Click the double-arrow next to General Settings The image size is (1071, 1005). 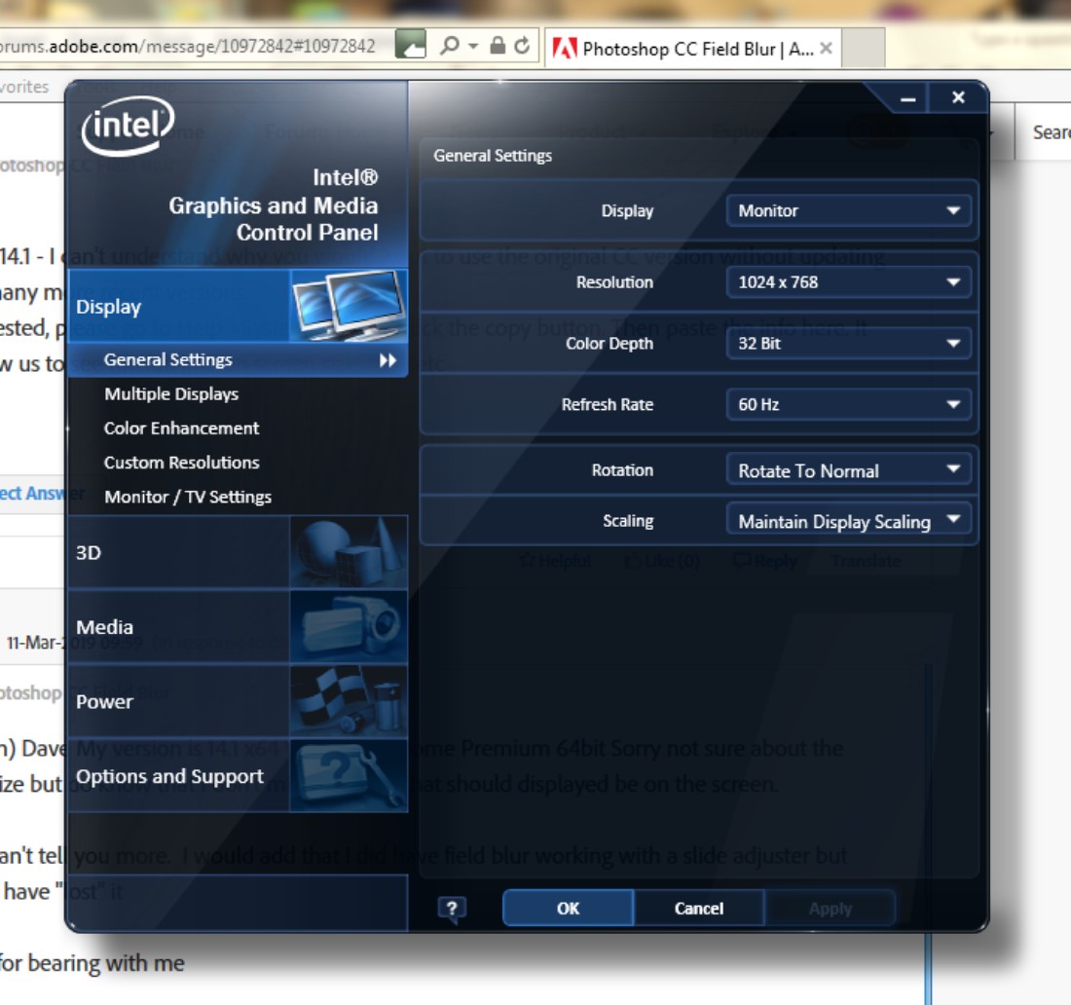(x=388, y=360)
